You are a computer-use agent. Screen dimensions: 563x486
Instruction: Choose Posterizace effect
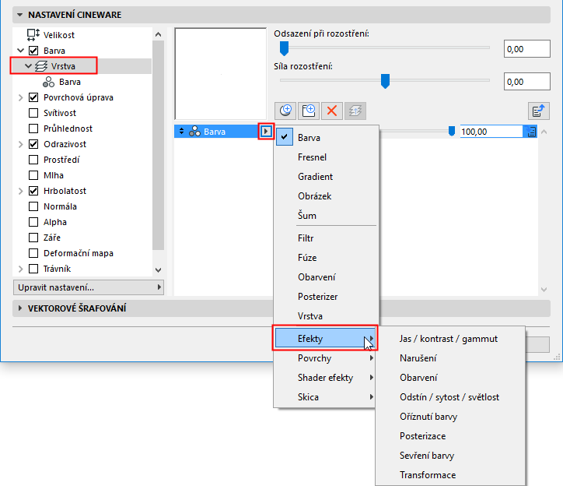(x=450, y=435)
